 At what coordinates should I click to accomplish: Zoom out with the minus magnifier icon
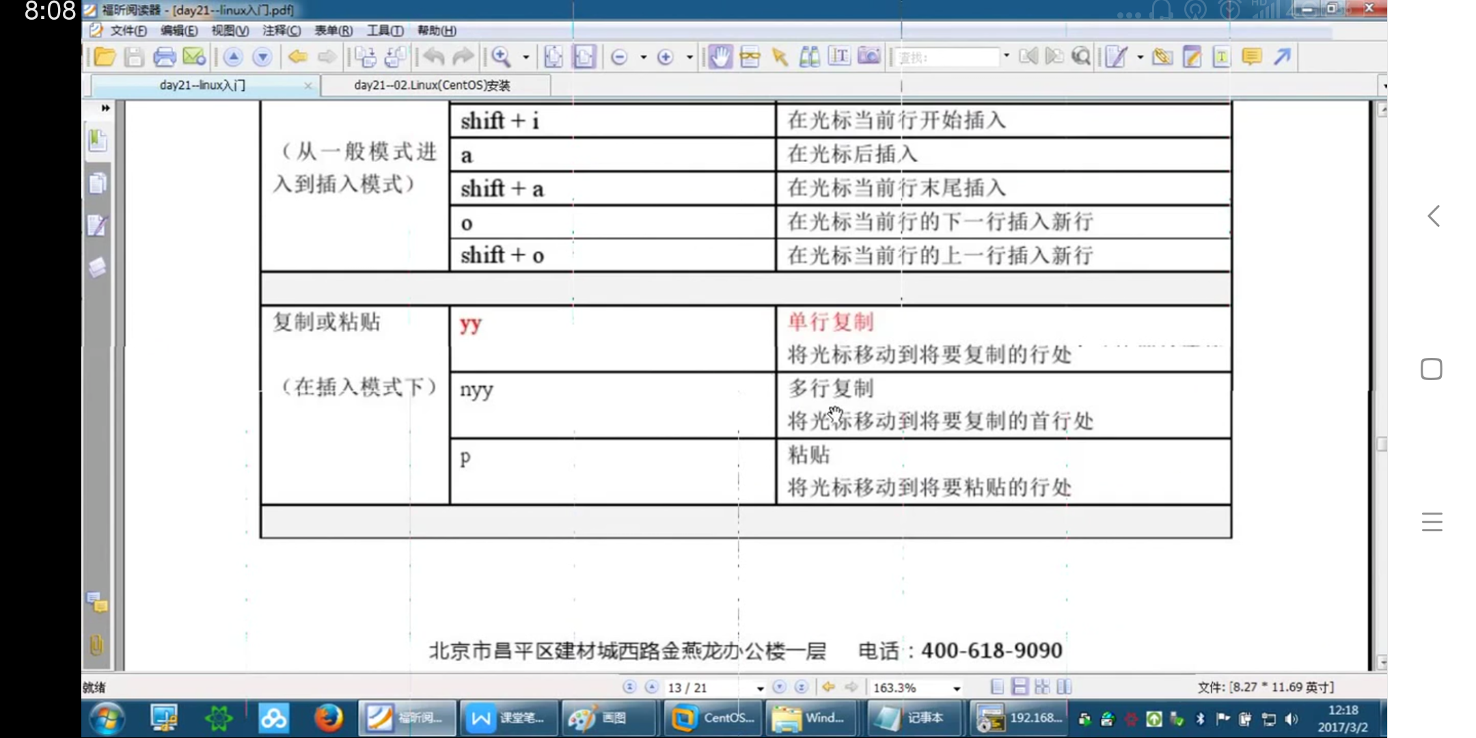click(620, 57)
